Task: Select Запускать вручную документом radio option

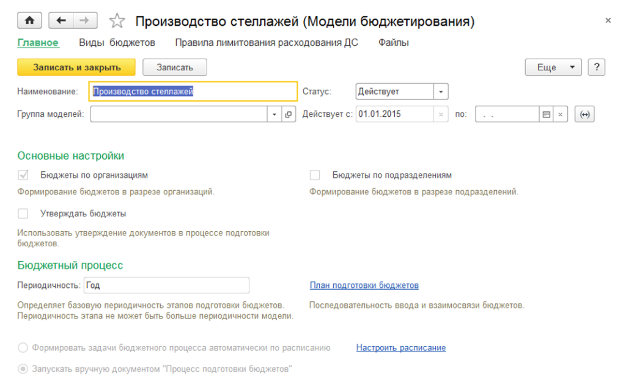Action: pyautogui.click(x=23, y=369)
